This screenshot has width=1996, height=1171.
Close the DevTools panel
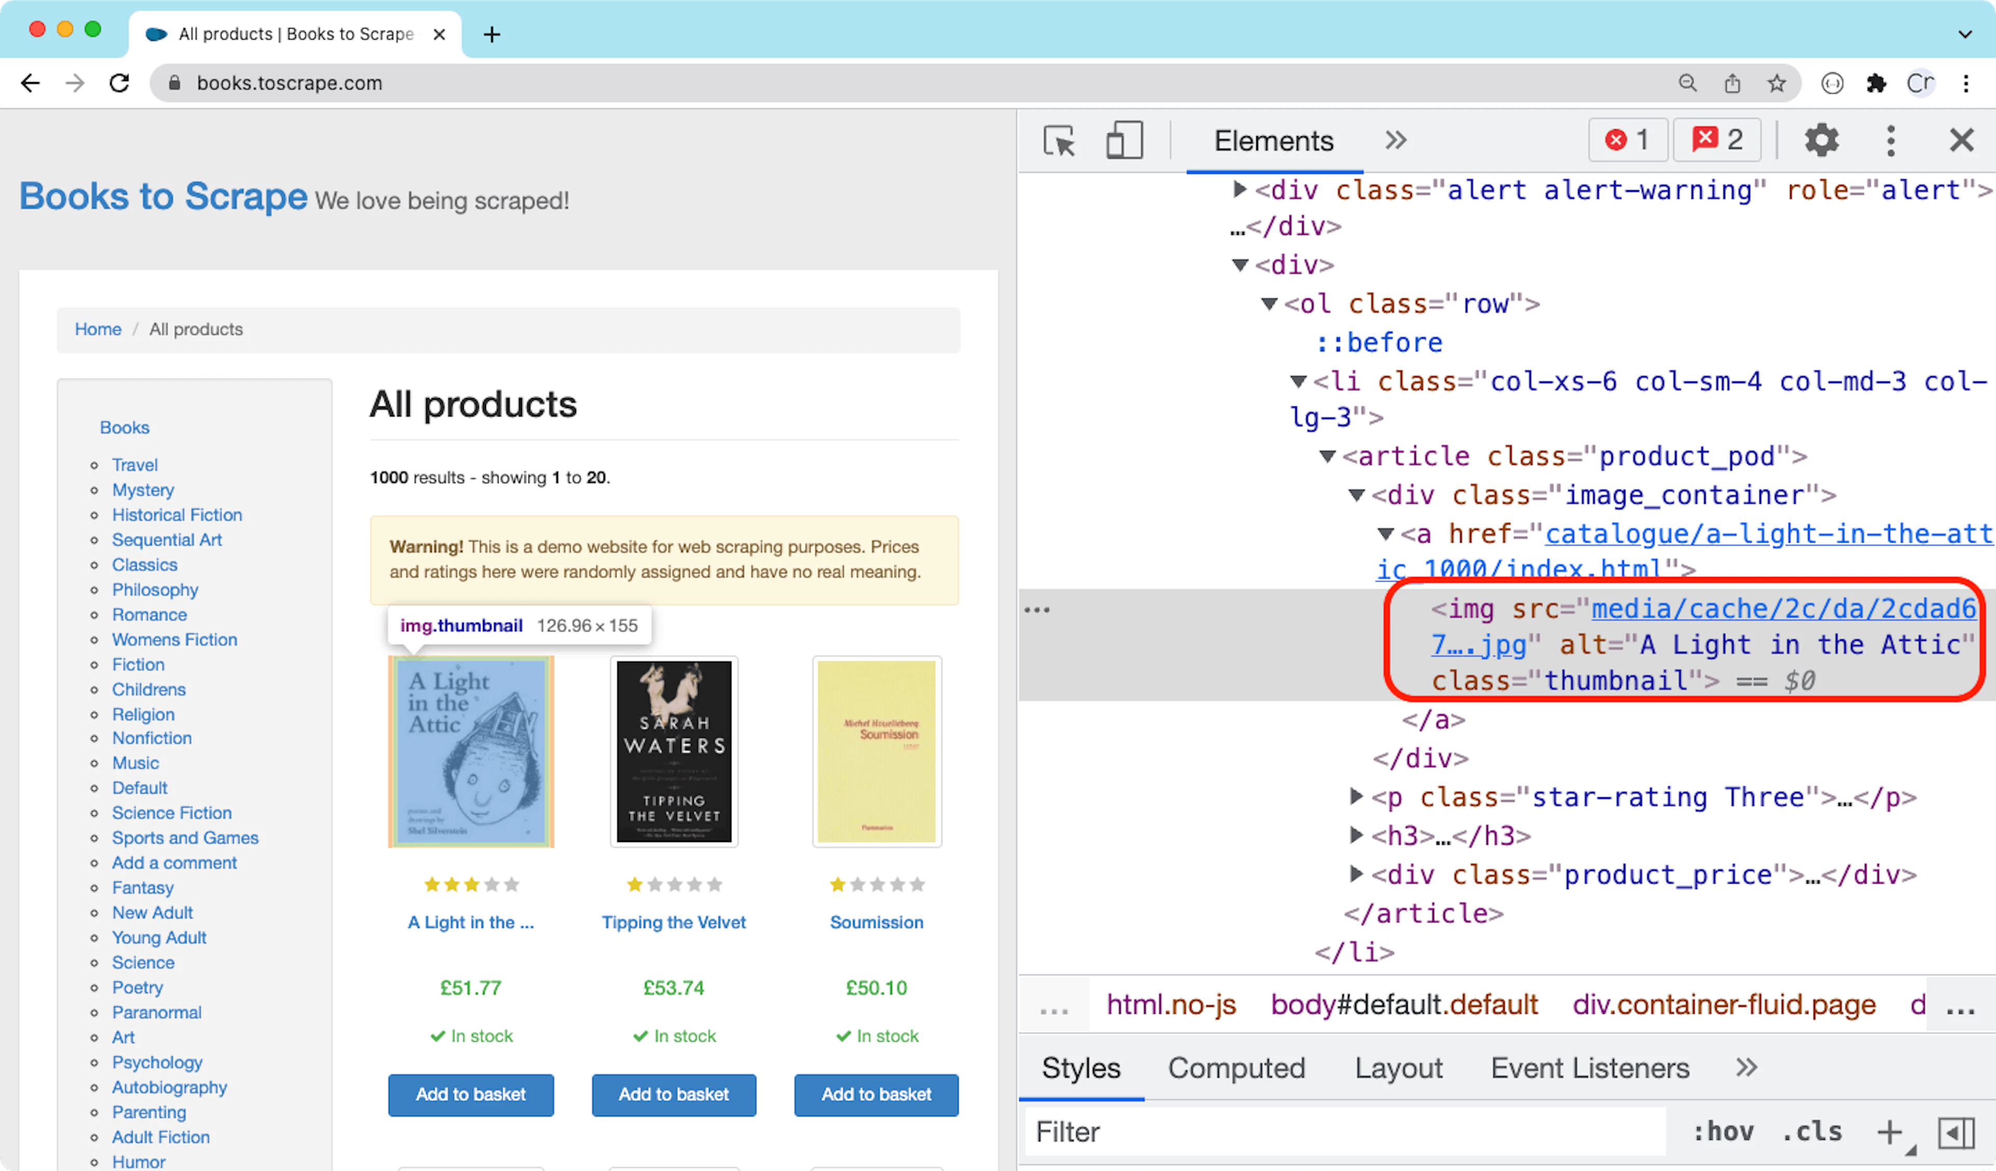pos(1961,141)
